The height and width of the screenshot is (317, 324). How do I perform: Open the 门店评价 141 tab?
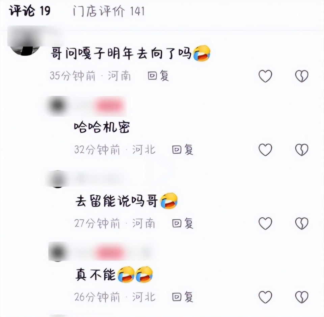[109, 11]
